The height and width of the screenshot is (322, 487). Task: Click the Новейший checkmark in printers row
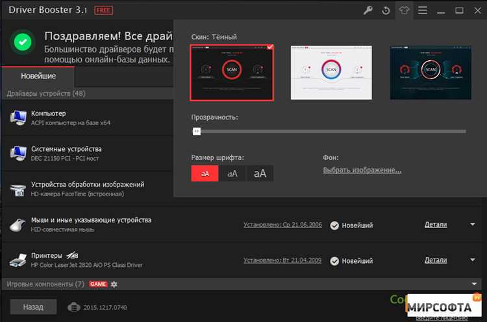point(334,261)
